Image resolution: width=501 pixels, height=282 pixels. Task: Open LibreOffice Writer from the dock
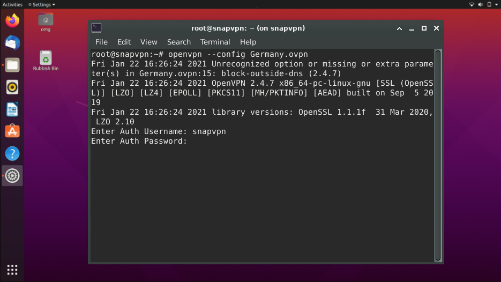12,109
